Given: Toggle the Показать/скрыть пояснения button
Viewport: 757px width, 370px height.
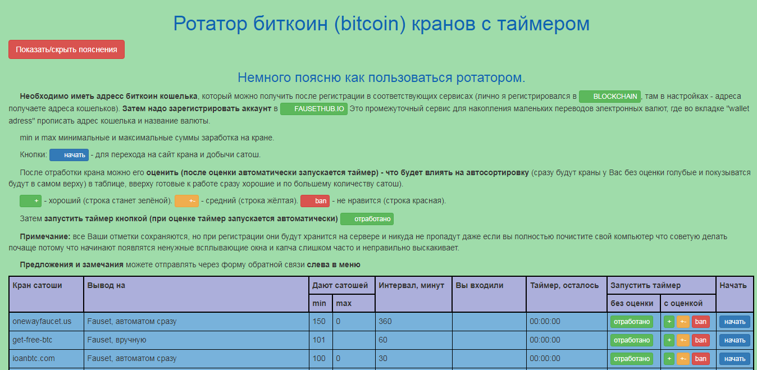Looking at the screenshot, I should coord(66,49).
